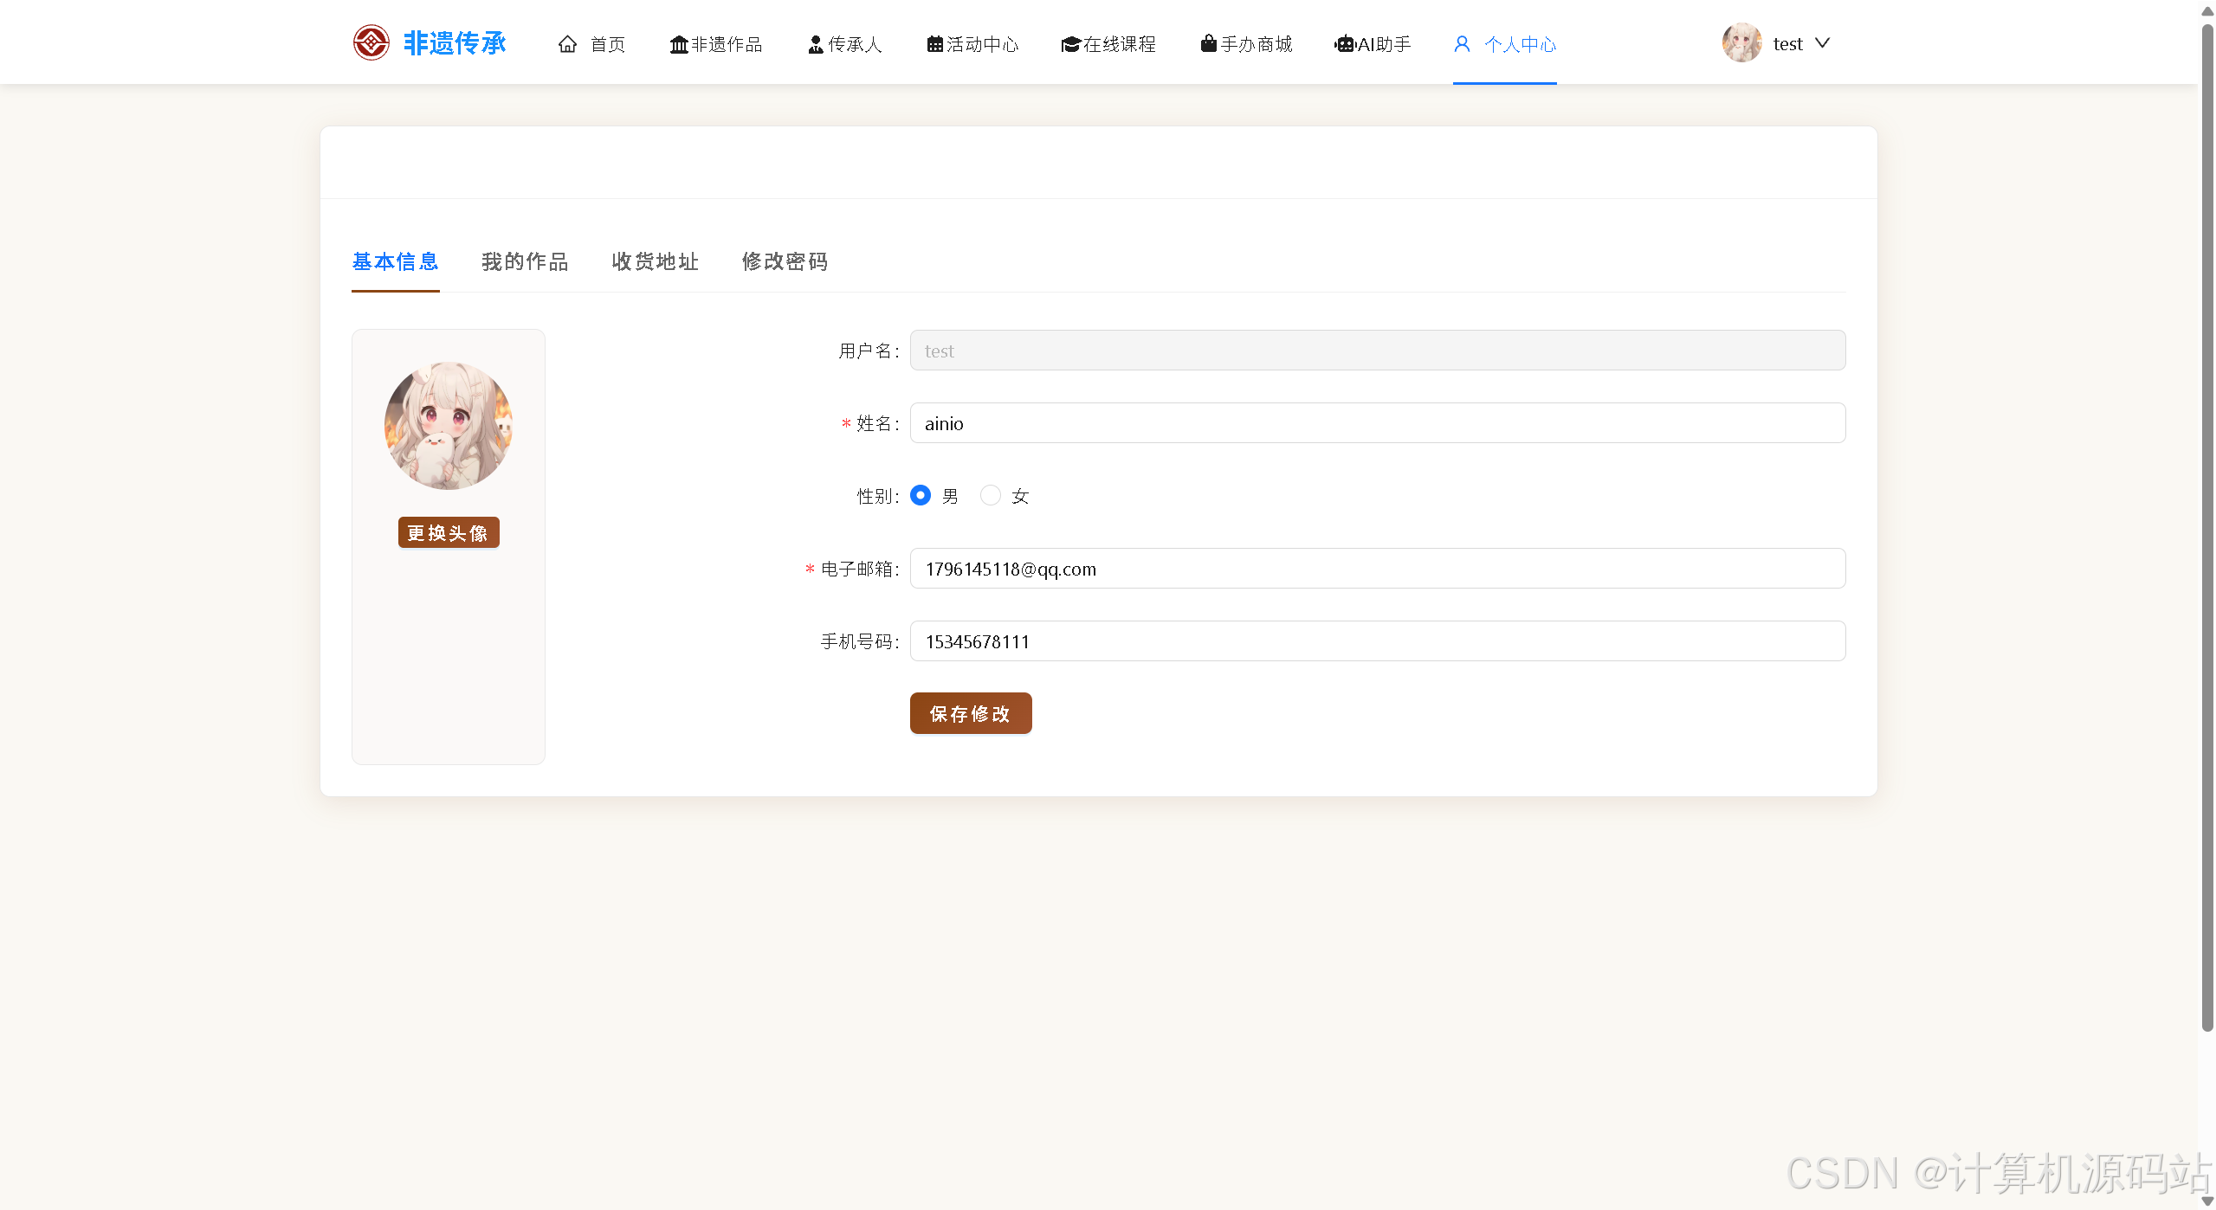Viewport: 2216px width, 1210px height.
Task: Click the home icon beside 首页
Action: coord(567,44)
